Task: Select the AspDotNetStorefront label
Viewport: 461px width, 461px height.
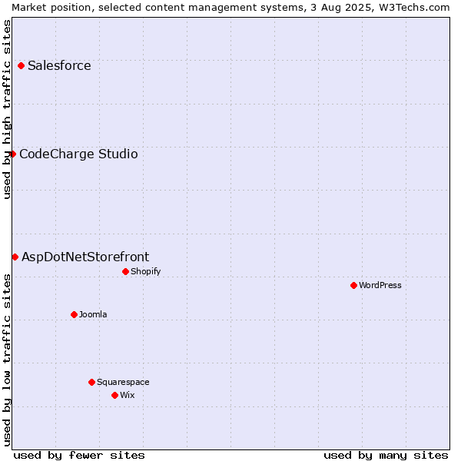Action: coord(85,257)
